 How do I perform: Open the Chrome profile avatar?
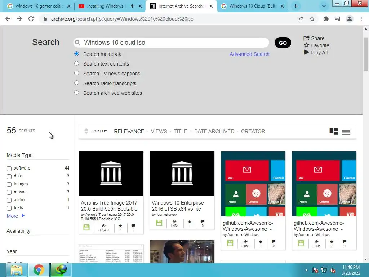[350, 19]
